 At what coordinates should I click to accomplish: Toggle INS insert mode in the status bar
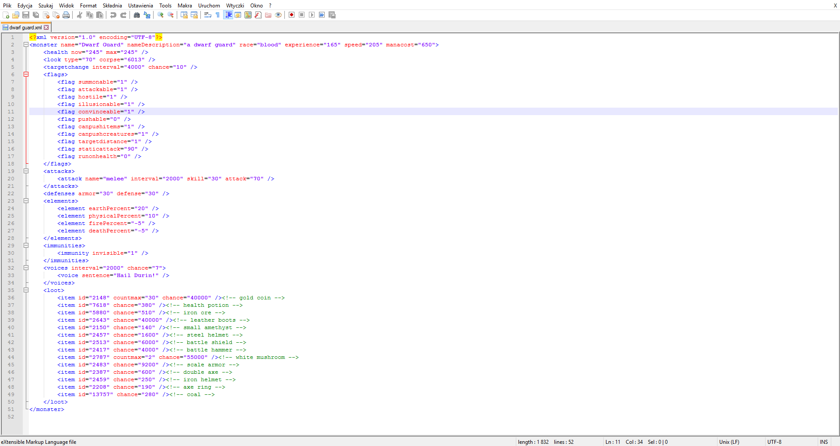pyautogui.click(x=824, y=442)
